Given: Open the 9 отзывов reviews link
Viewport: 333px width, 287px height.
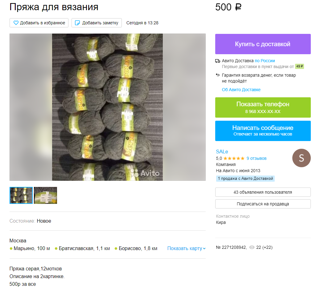Looking at the screenshot, I should click(256, 159).
